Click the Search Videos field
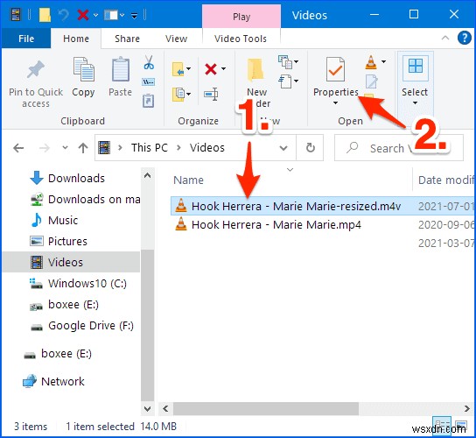Image resolution: width=476 pixels, height=438 pixels. coord(399,148)
